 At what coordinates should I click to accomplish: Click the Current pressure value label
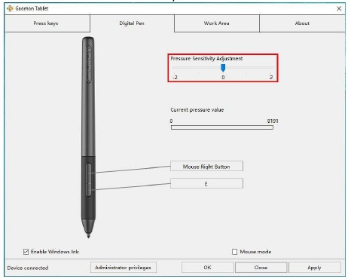point(197,110)
